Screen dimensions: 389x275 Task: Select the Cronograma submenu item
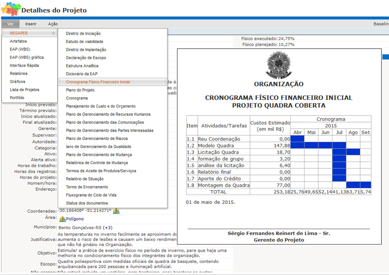point(77,98)
